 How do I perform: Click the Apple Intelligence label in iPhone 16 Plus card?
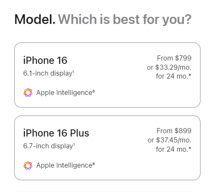click(x=64, y=166)
